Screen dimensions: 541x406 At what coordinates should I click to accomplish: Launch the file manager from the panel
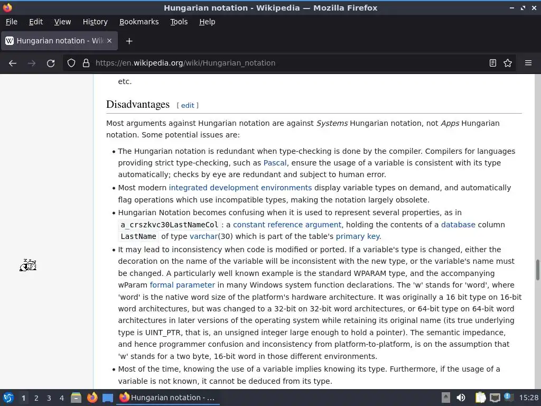[x=76, y=398]
